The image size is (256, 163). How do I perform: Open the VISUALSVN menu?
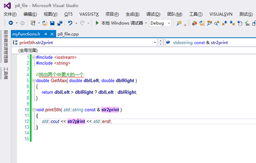point(221,14)
